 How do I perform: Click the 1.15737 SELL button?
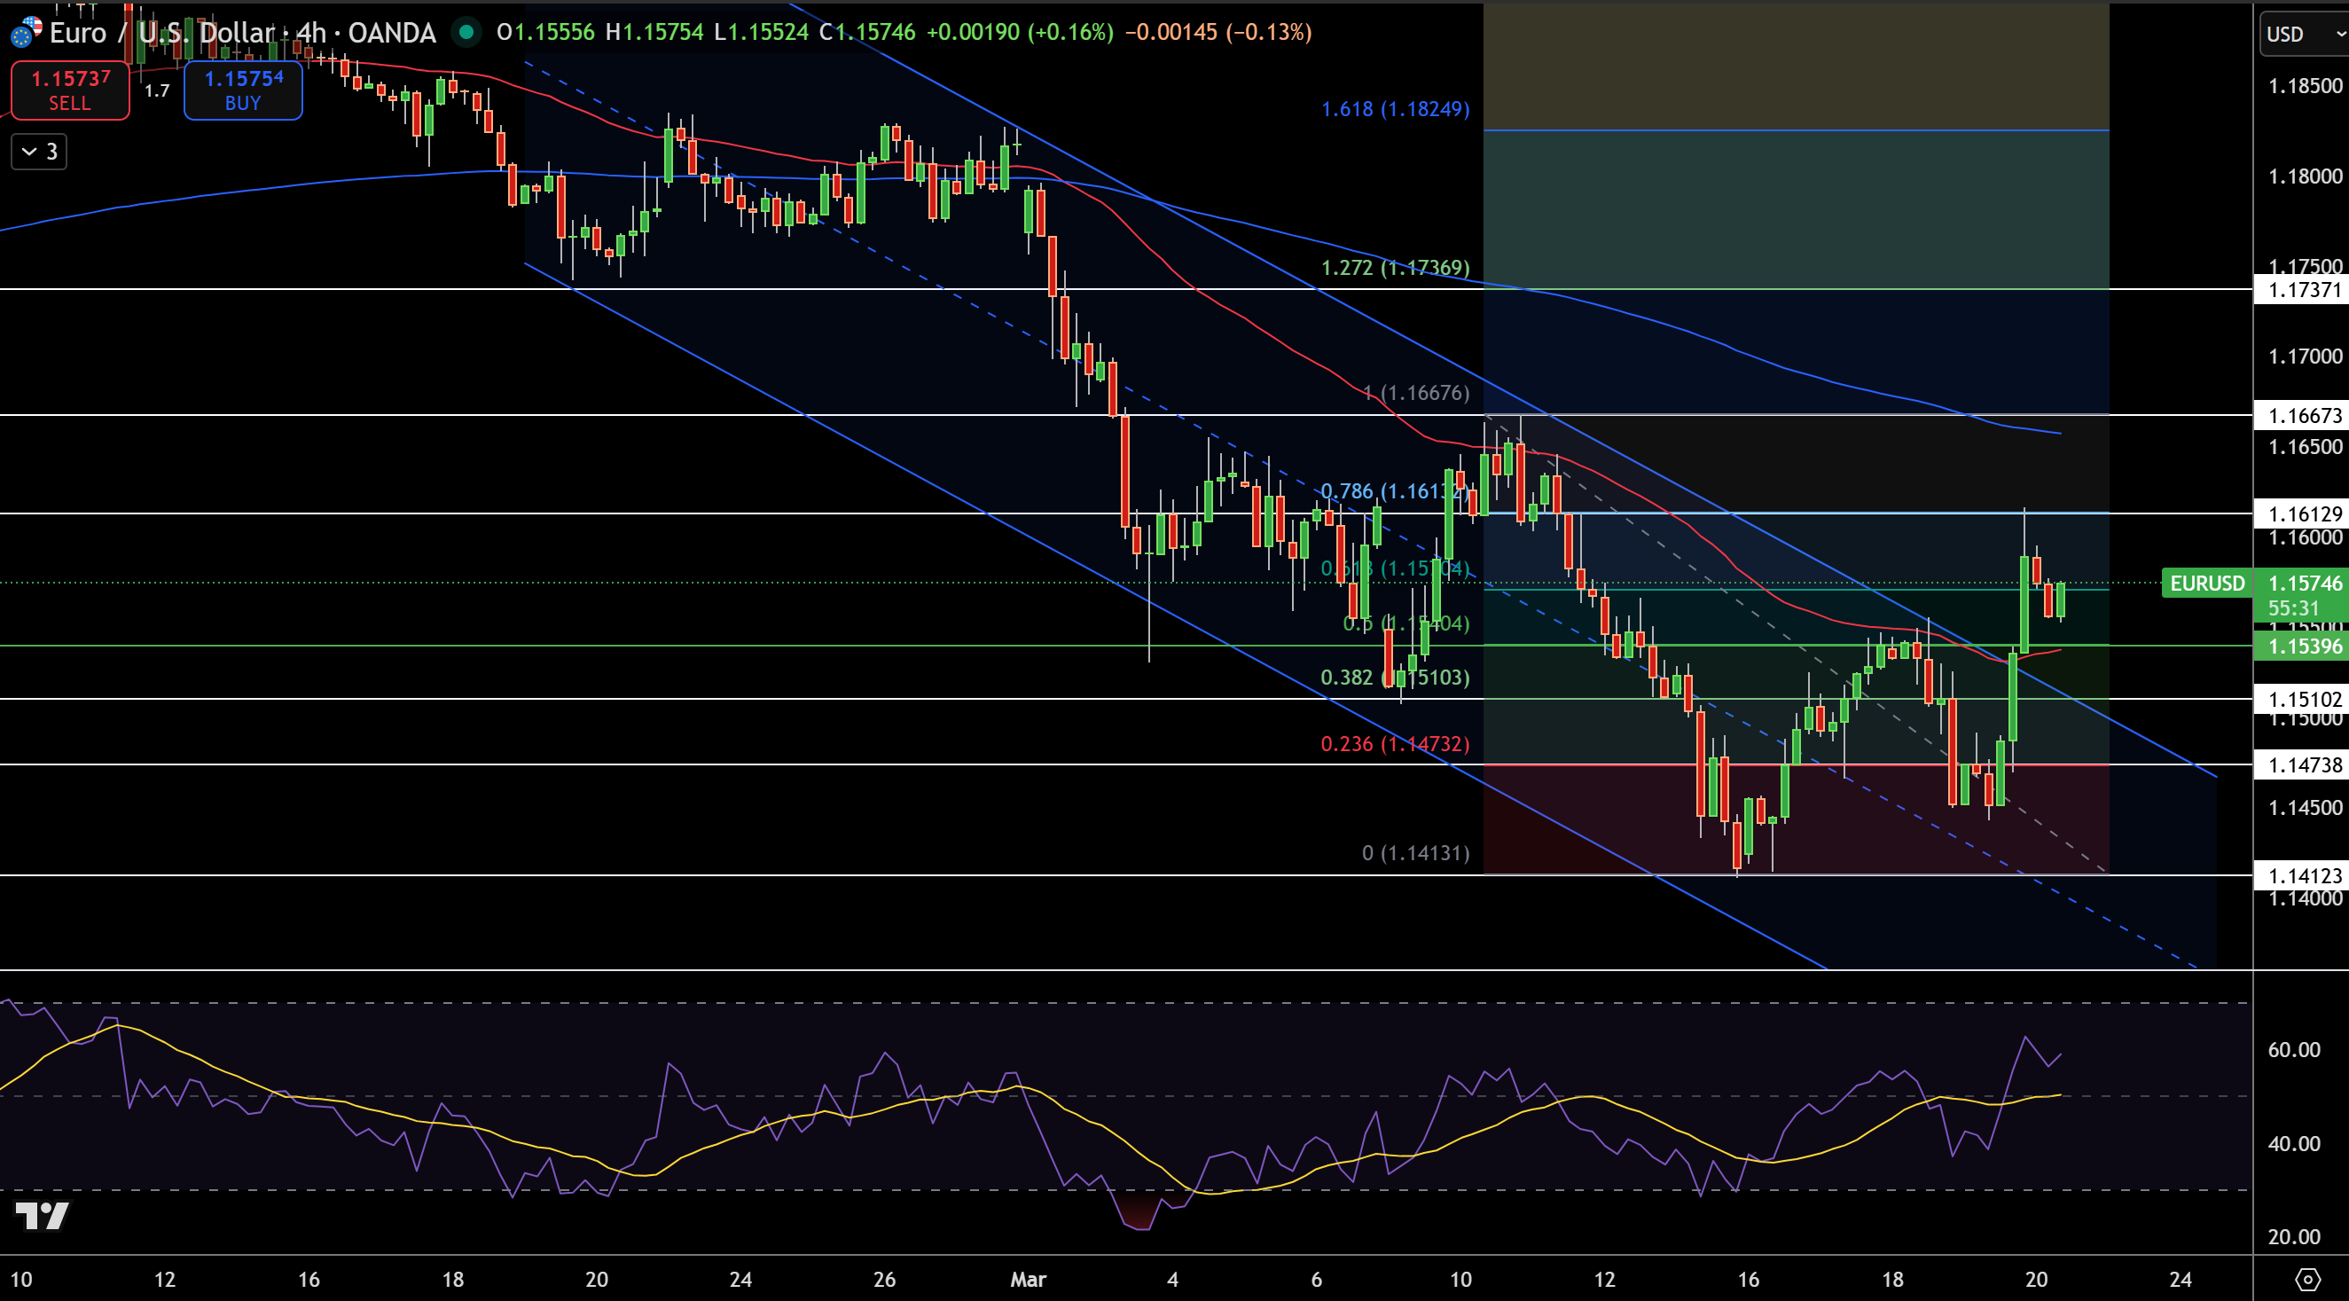(70, 90)
